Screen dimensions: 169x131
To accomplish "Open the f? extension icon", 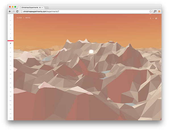I will click(x=155, y=11).
